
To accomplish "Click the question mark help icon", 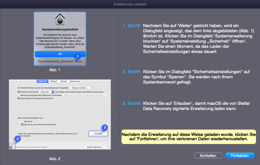I will (x=109, y=147).
